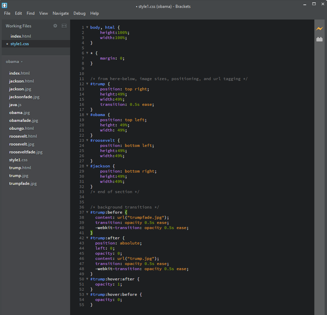
Task: Click line number 11 in the gutter
Action: [x=81, y=79]
